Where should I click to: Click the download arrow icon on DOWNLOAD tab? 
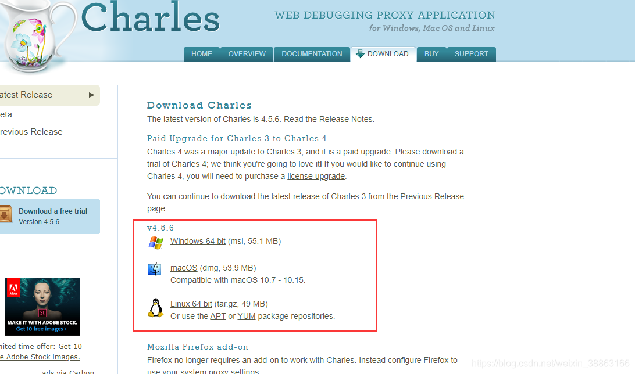tap(360, 54)
